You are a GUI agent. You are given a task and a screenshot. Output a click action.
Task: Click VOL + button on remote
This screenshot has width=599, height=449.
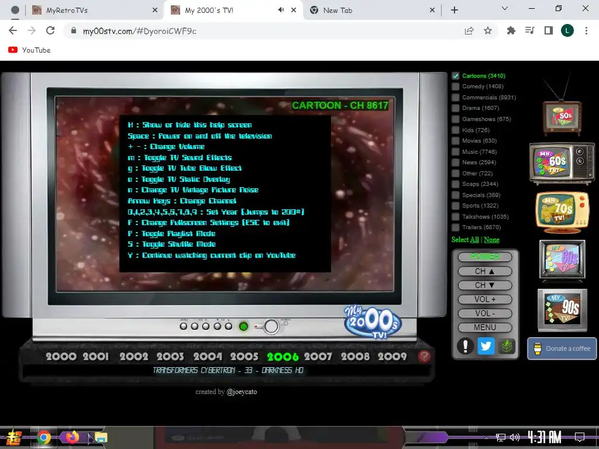485,299
